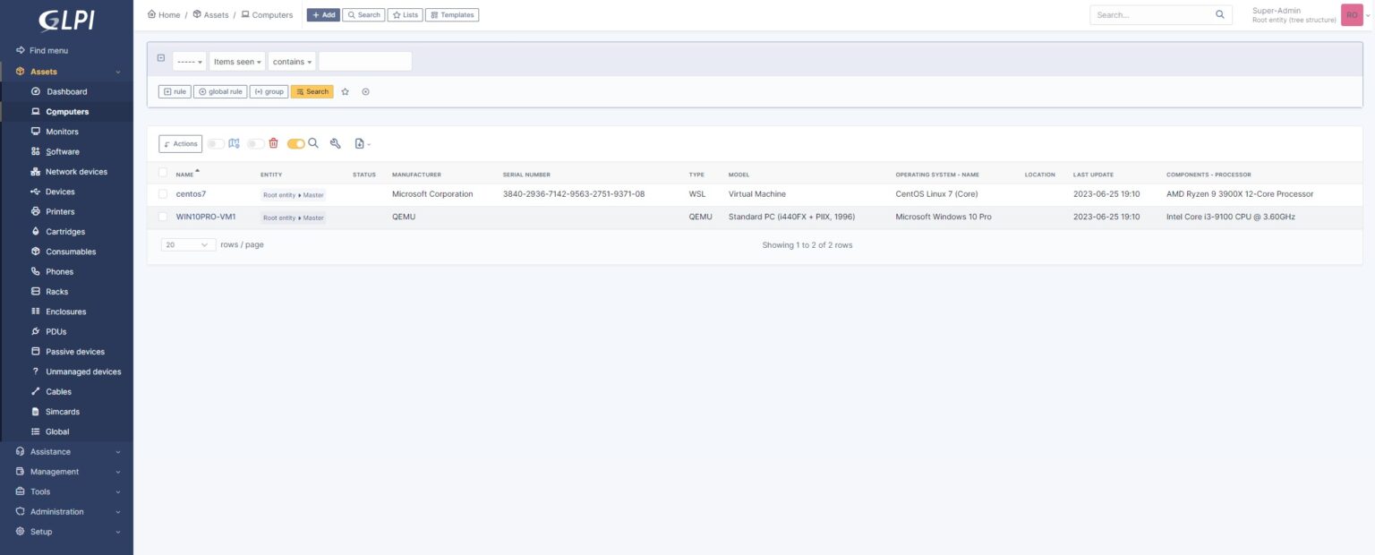Open the map view icon in the toolbar
The width and height of the screenshot is (1375, 555).
[234, 143]
